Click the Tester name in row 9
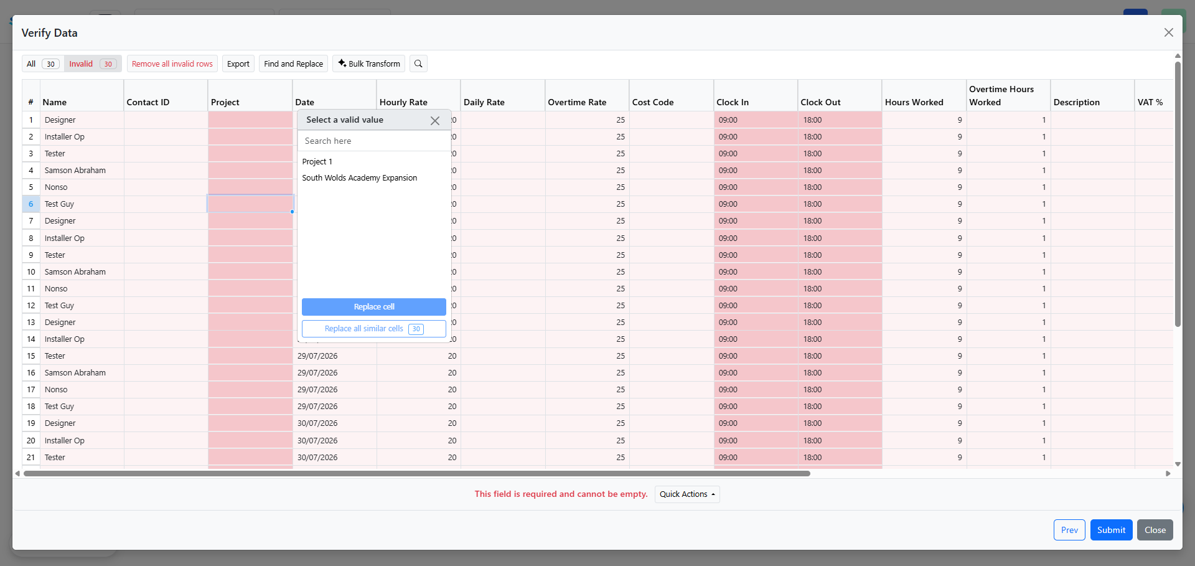Screen dimensions: 1195x566 55,255
